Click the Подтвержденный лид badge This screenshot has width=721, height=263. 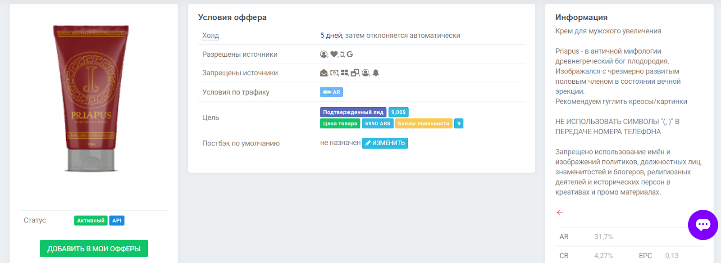click(x=353, y=112)
